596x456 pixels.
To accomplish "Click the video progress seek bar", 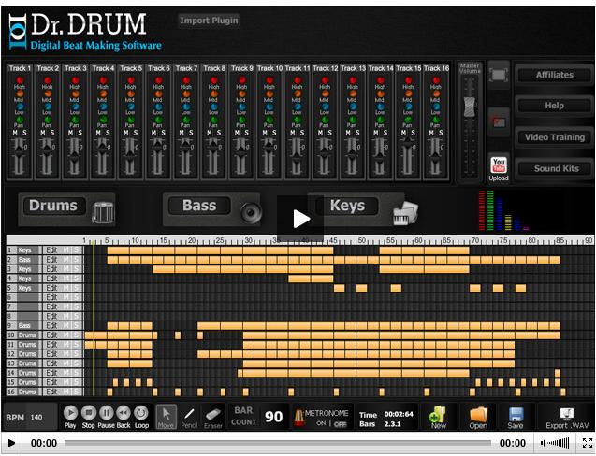I will [278, 443].
